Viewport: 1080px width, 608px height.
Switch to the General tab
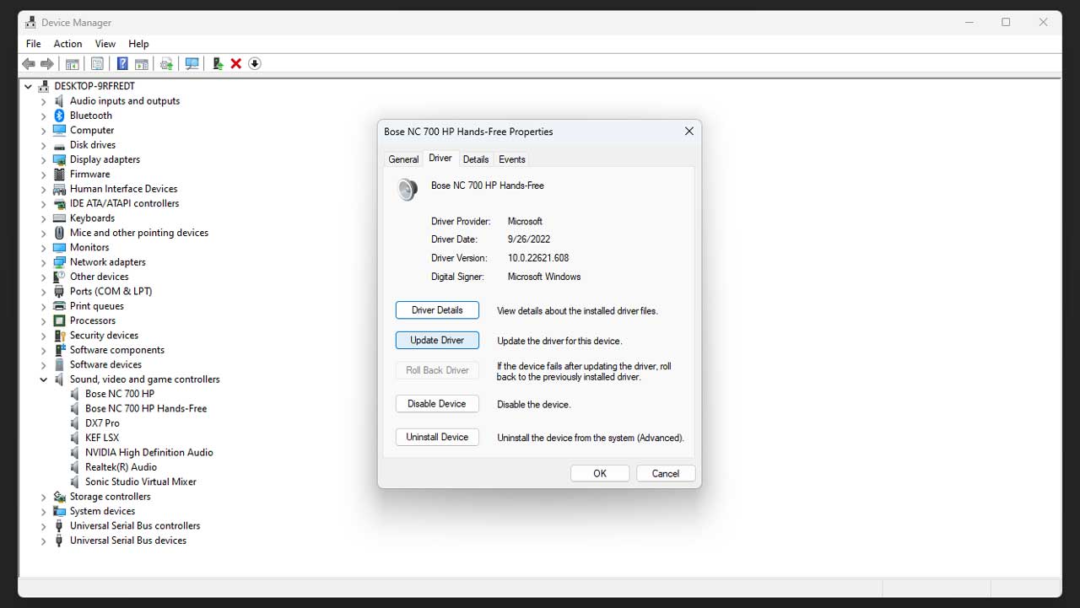pos(403,159)
